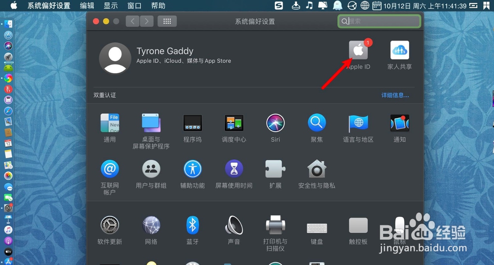This screenshot has width=494, height=265.
Task: Open the 网络 Network pane
Action: click(151, 225)
